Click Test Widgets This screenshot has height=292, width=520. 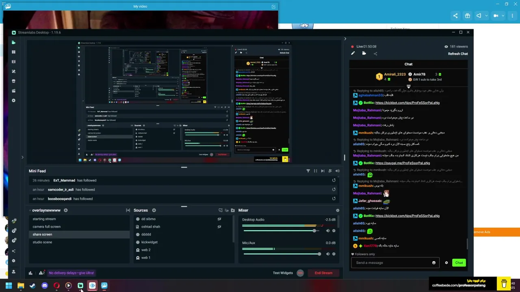(283, 273)
